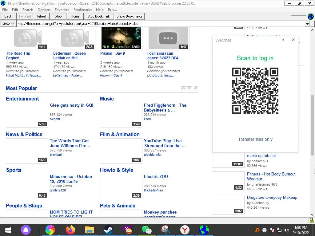Open Yandex Browser from the taskbar
The height and width of the screenshot is (236, 315).
point(185,230)
